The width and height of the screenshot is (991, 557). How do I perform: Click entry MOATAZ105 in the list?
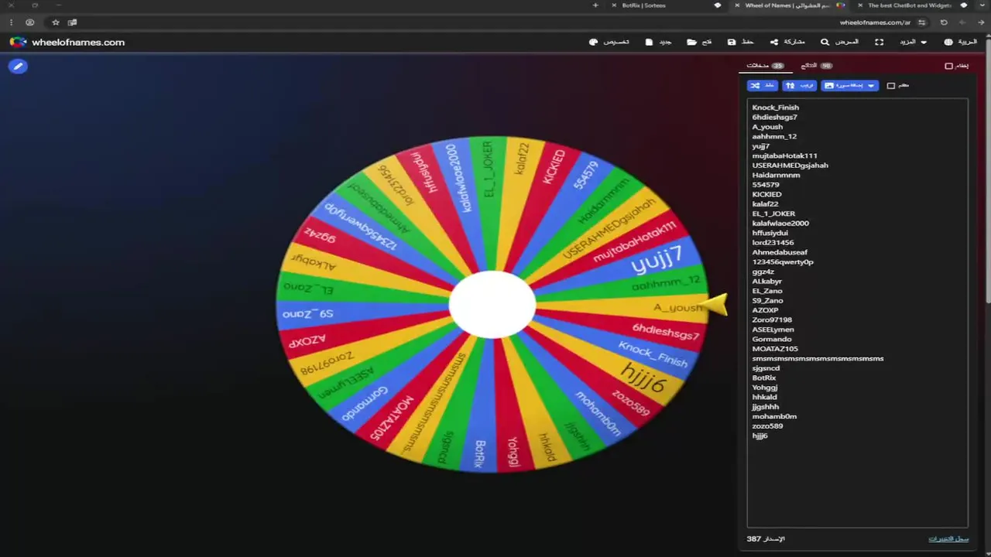point(775,349)
